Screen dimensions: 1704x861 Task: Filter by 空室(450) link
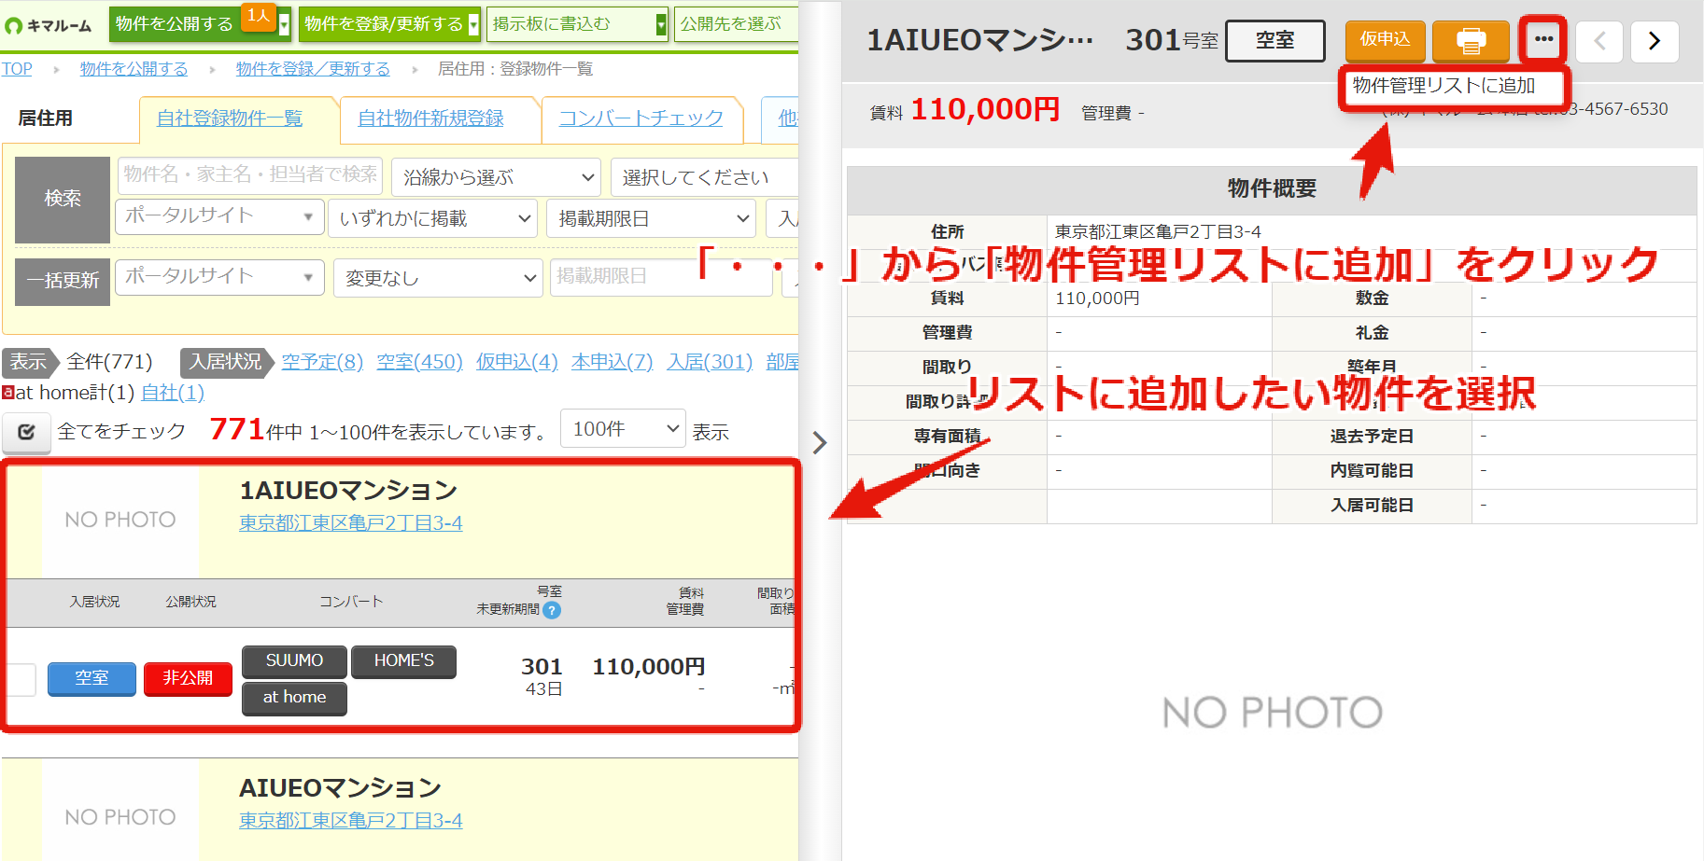click(x=420, y=362)
